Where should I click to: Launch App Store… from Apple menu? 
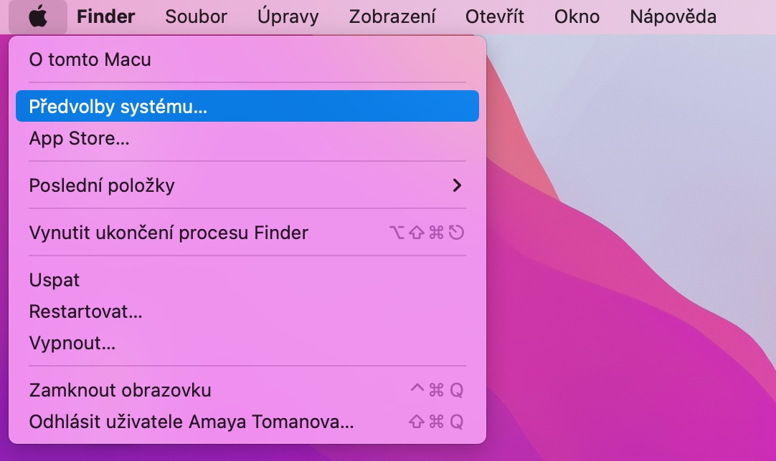point(79,139)
